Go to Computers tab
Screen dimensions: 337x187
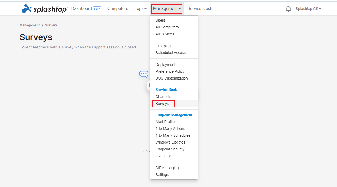point(118,9)
